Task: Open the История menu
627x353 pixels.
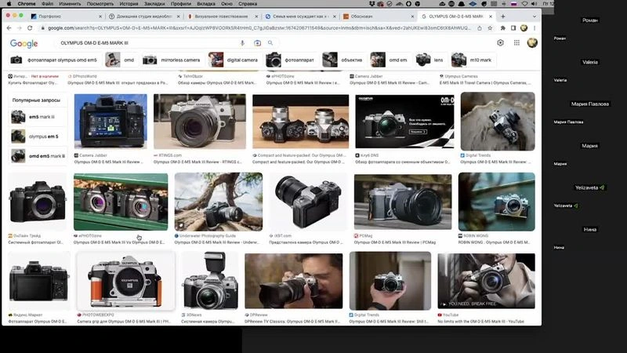Action: 129,4
